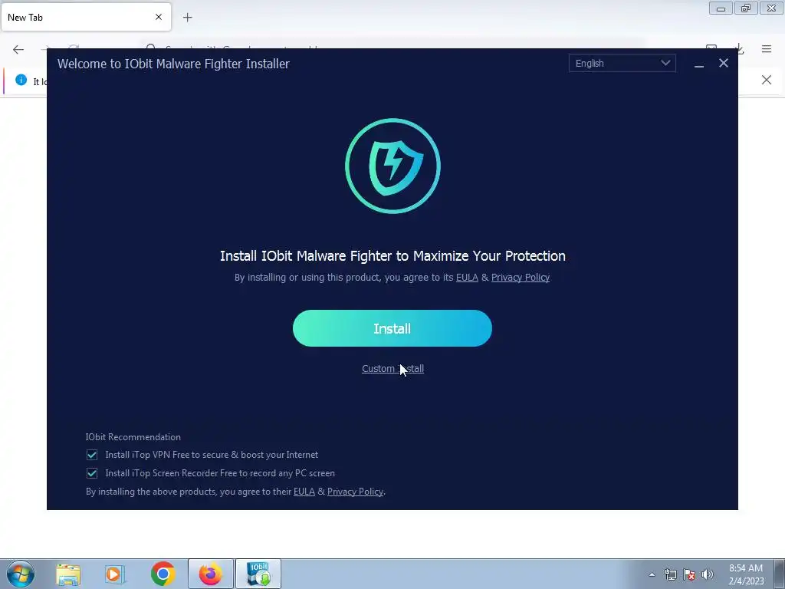Click the Show Desktop strip at the taskbar edge

pyautogui.click(x=780, y=574)
